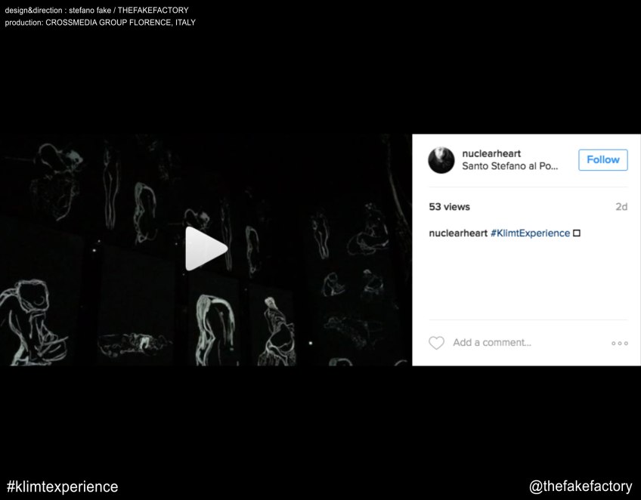
Task: Click the 53 views counter
Action: click(449, 207)
